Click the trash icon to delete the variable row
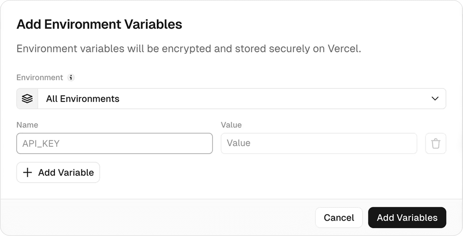The width and height of the screenshot is (463, 236). [x=436, y=143]
